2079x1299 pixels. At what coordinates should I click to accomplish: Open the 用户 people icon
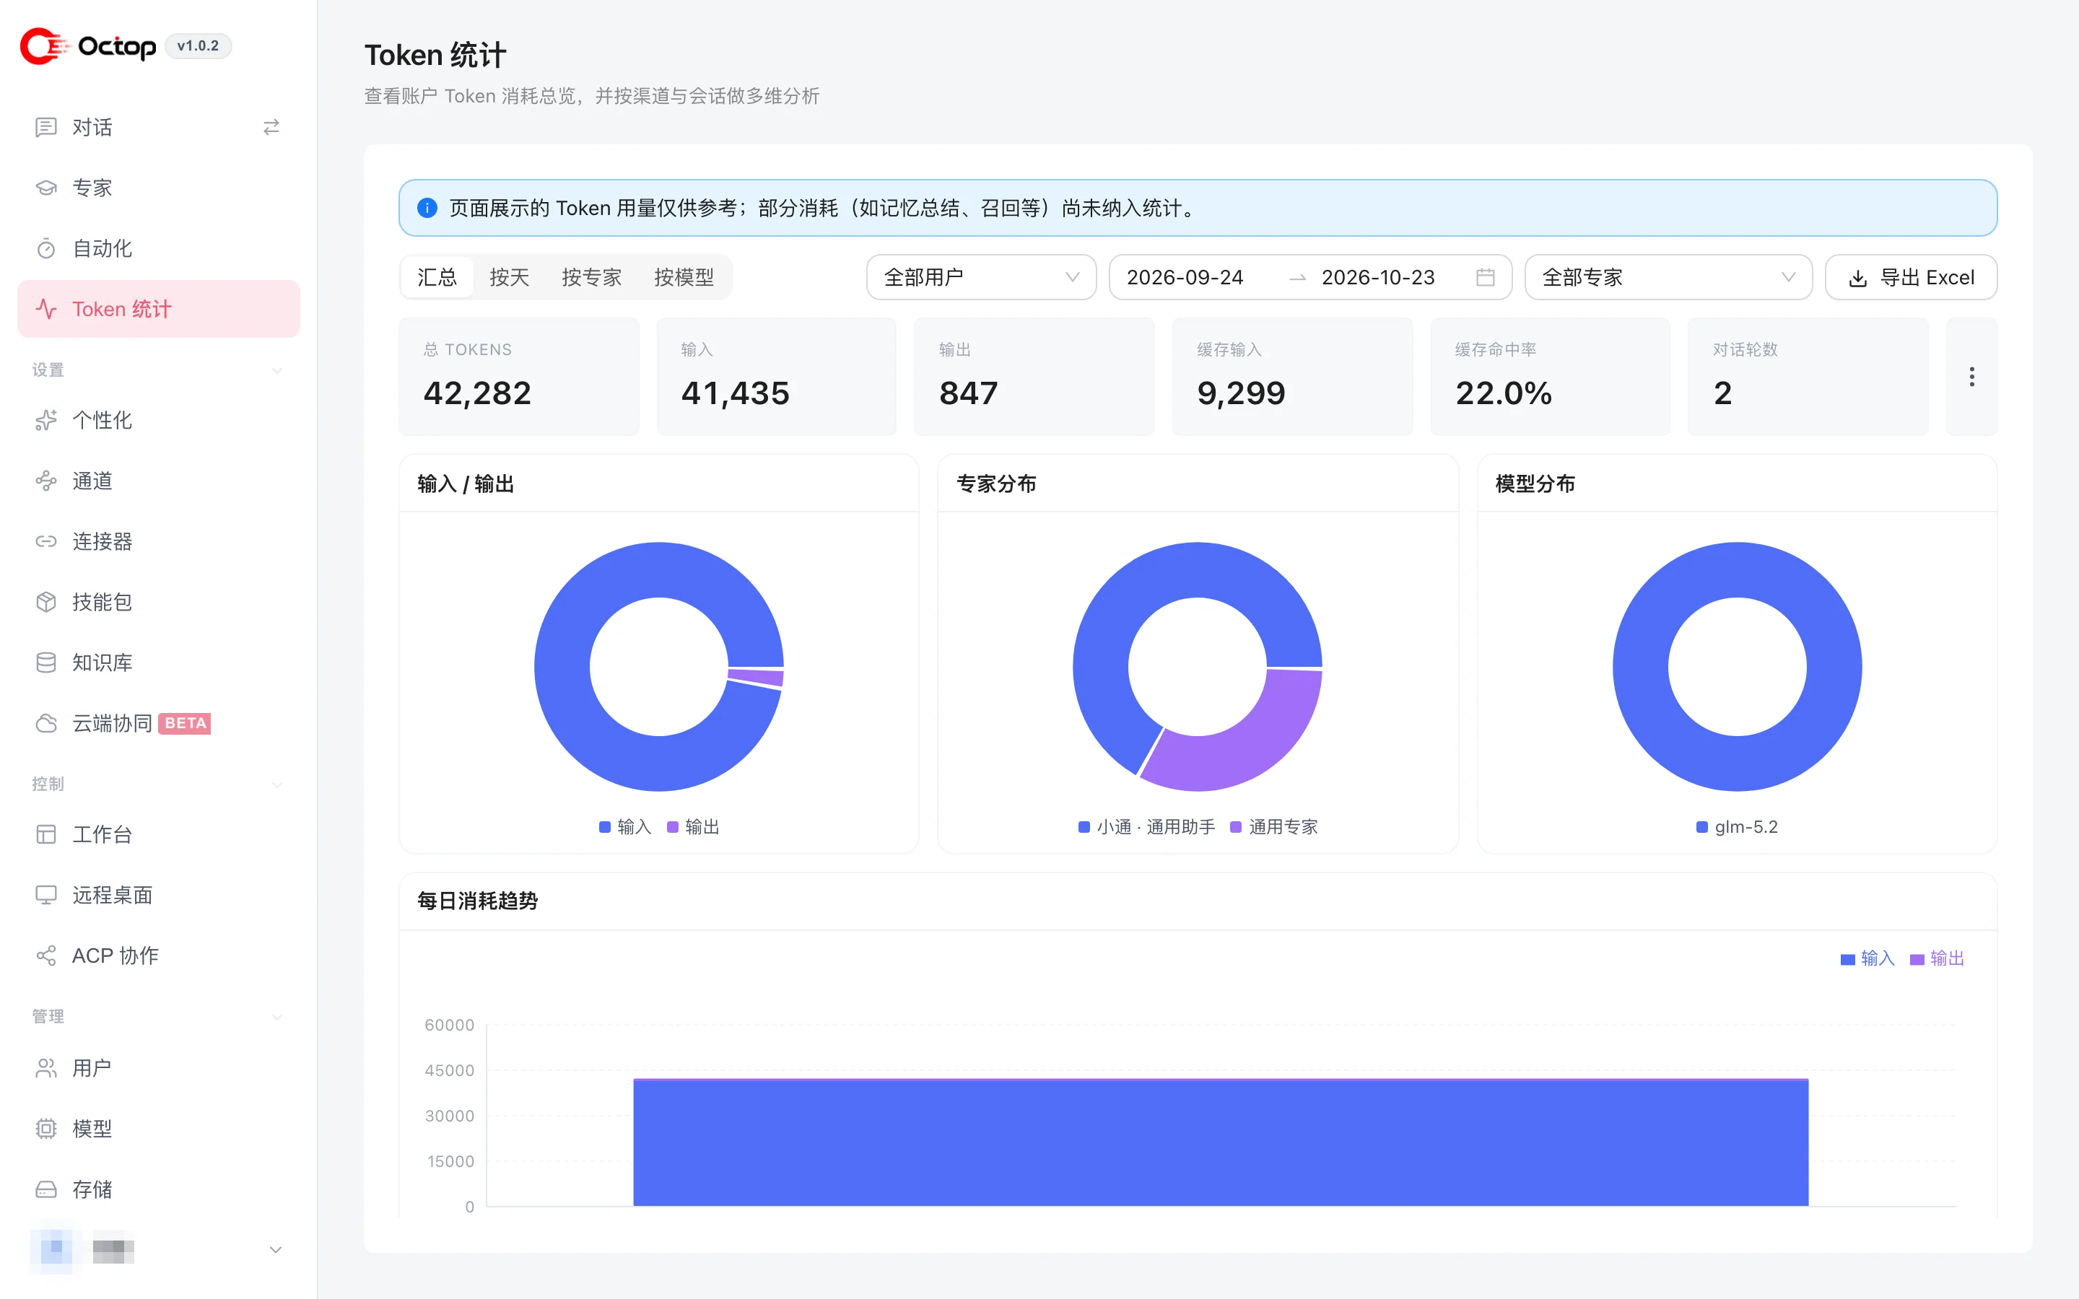point(45,1068)
